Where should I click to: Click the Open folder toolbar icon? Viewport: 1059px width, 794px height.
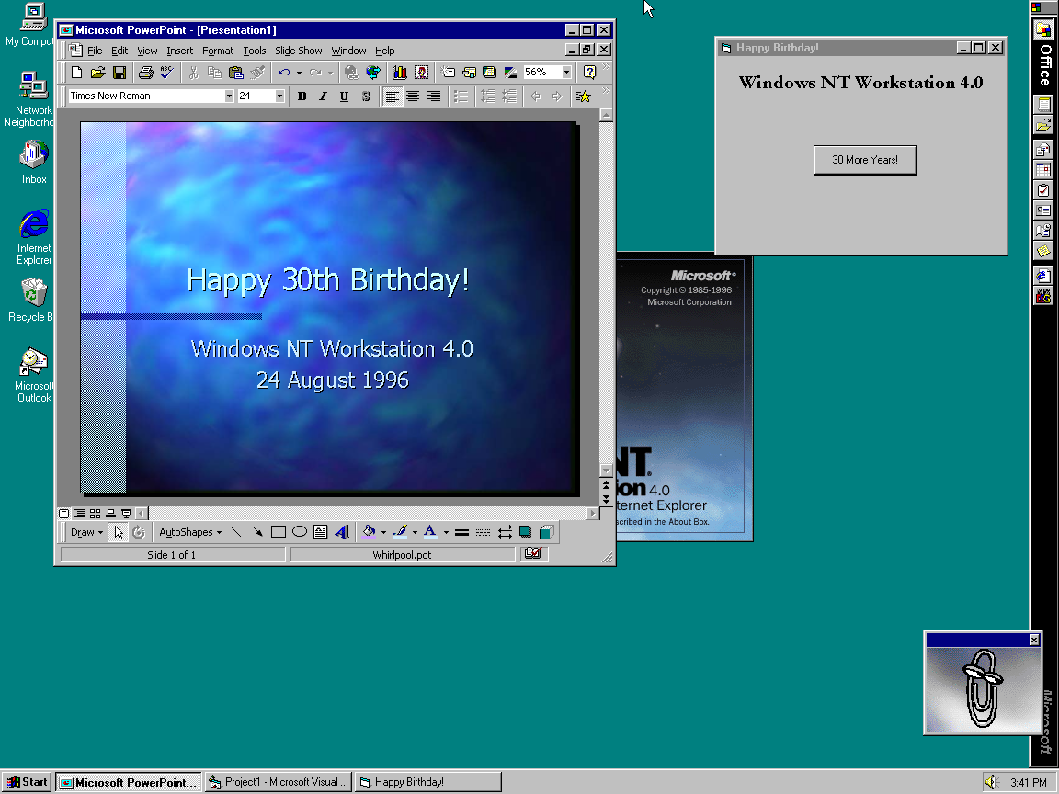click(x=98, y=73)
